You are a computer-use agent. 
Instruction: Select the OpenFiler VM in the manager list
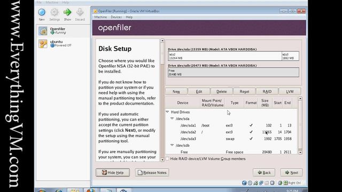pyautogui.click(x=63, y=31)
